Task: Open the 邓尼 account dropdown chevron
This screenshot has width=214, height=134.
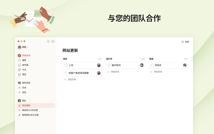Action: pyautogui.click(x=28, y=47)
